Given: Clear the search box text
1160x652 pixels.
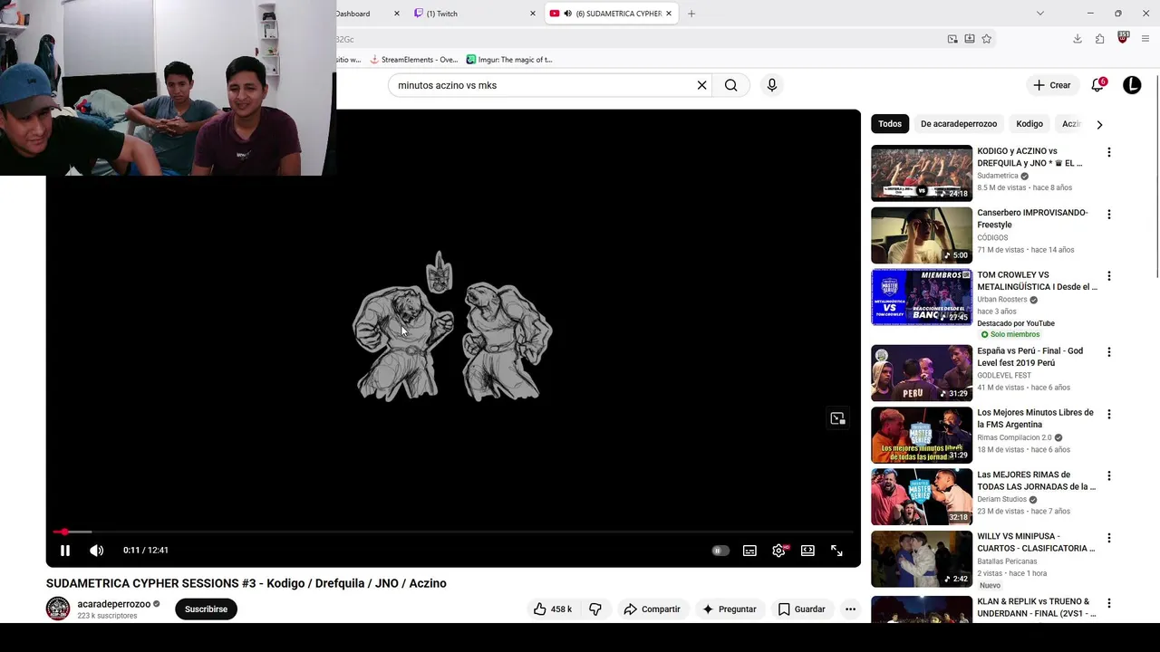Looking at the screenshot, I should tap(701, 85).
